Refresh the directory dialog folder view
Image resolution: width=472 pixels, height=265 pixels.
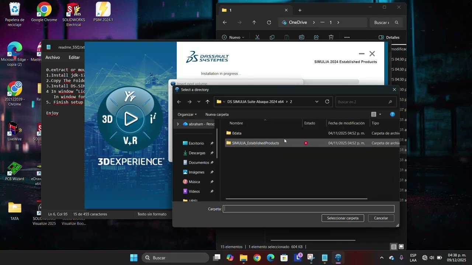pyautogui.click(x=327, y=102)
